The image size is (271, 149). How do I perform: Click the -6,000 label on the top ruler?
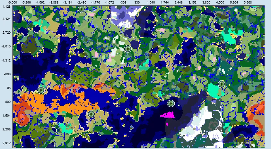coord(13,2)
